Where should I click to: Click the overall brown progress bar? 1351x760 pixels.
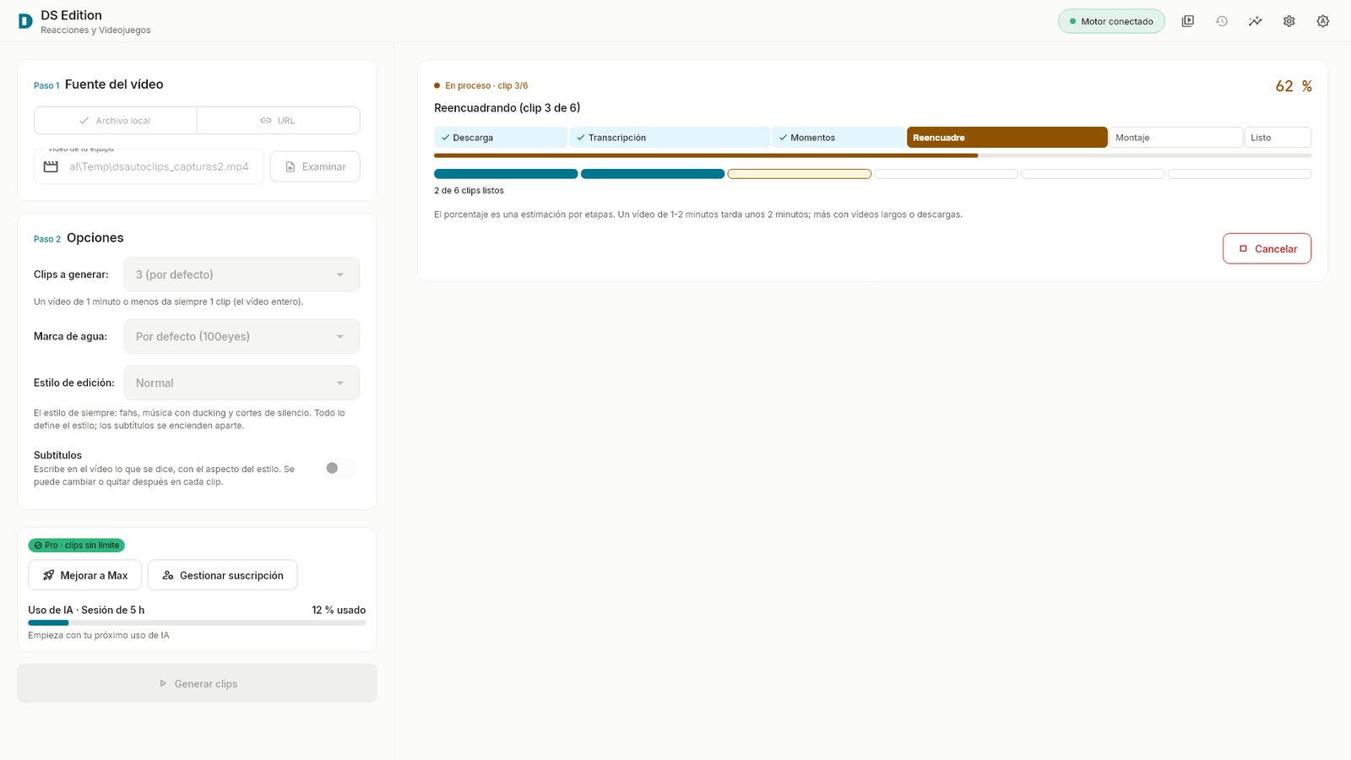pos(872,155)
